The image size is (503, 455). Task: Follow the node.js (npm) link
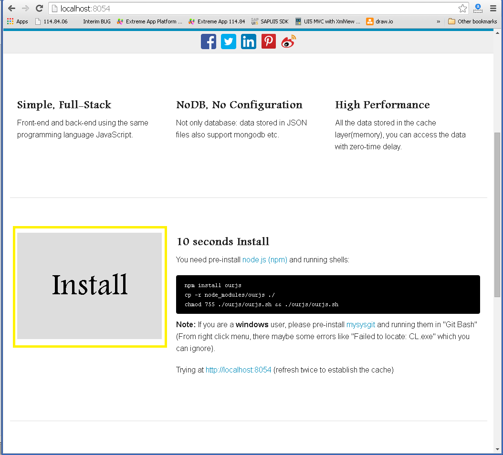265,260
